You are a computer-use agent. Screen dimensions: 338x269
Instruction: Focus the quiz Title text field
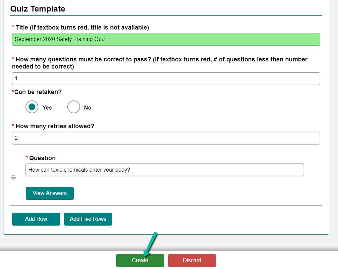pos(166,39)
